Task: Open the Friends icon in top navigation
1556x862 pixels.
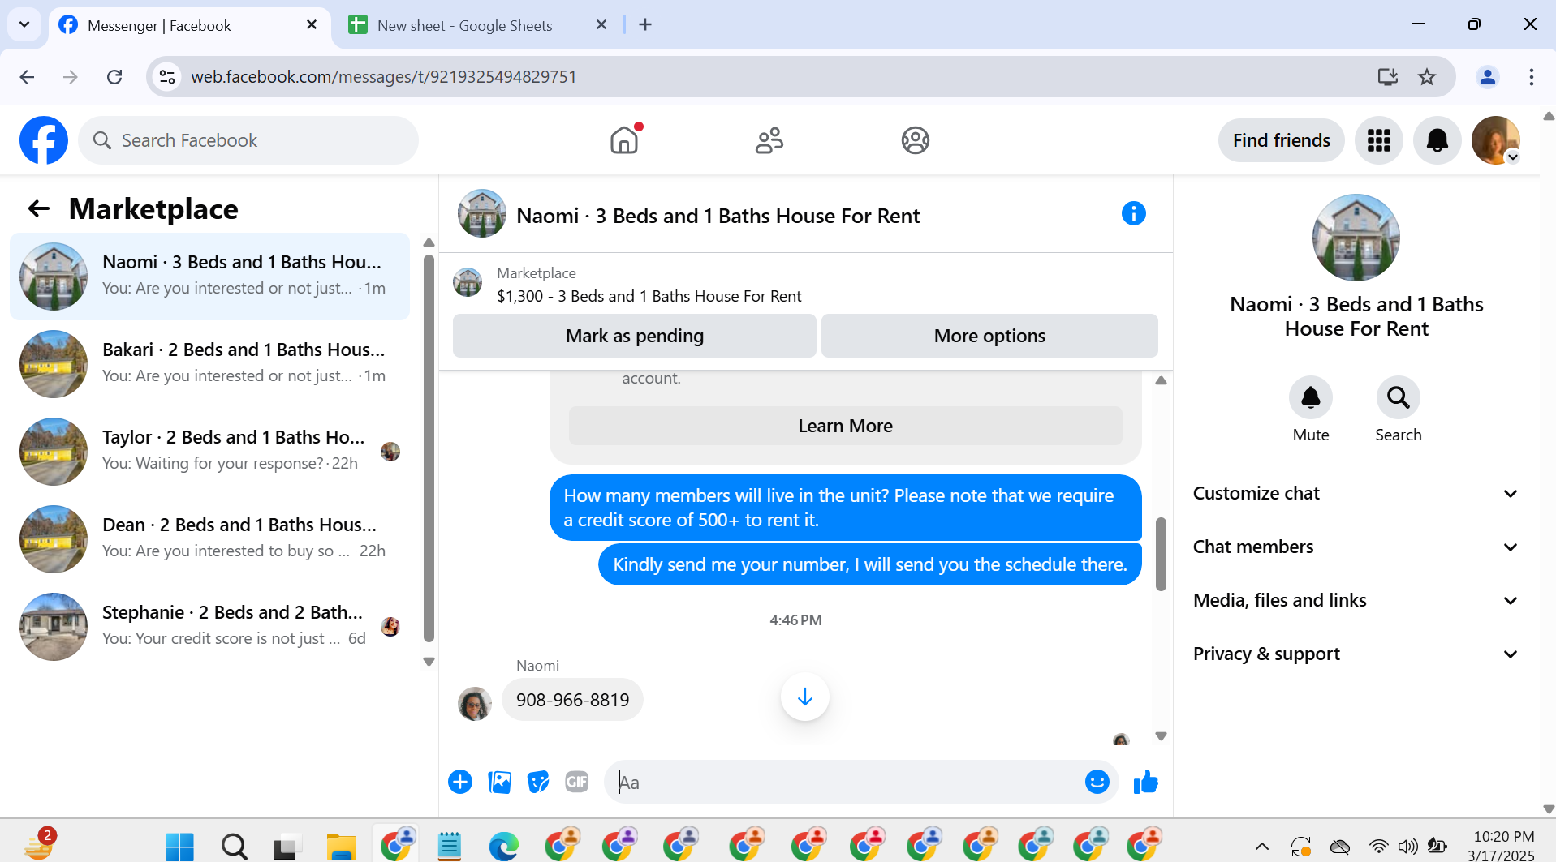Action: click(769, 140)
